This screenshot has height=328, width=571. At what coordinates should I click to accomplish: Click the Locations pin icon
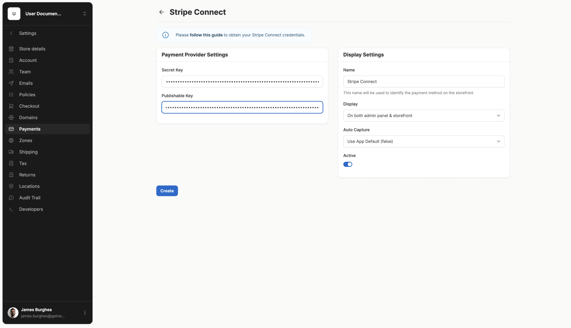click(11, 186)
